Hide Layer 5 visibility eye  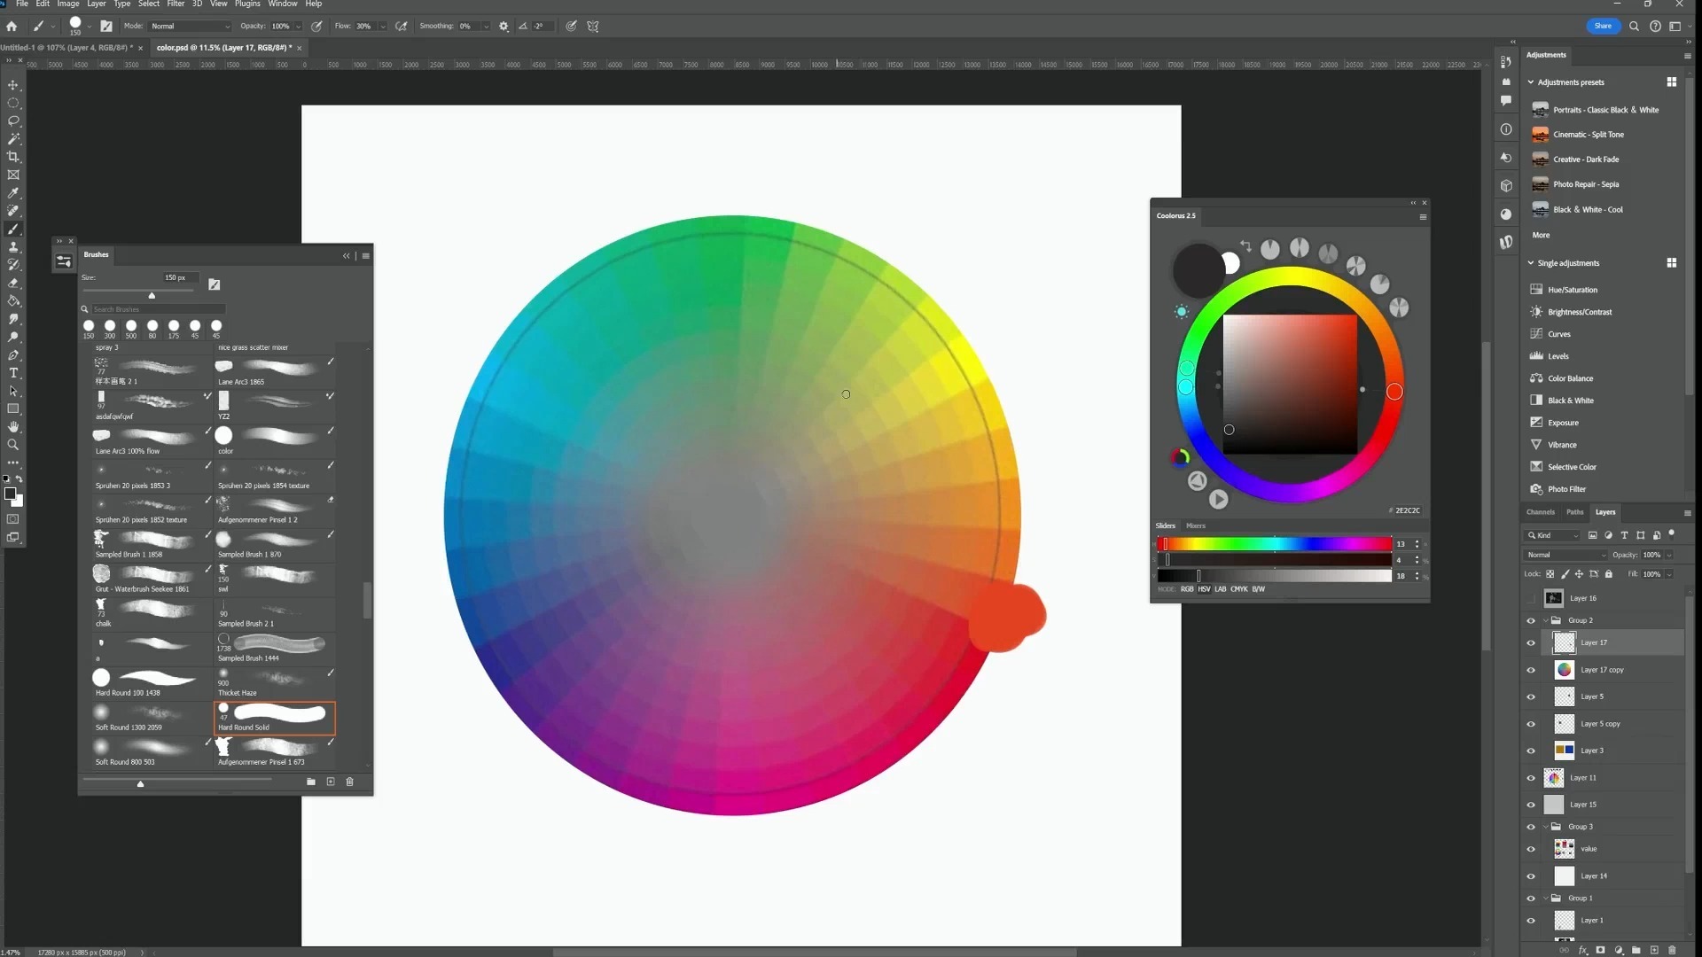[1531, 697]
